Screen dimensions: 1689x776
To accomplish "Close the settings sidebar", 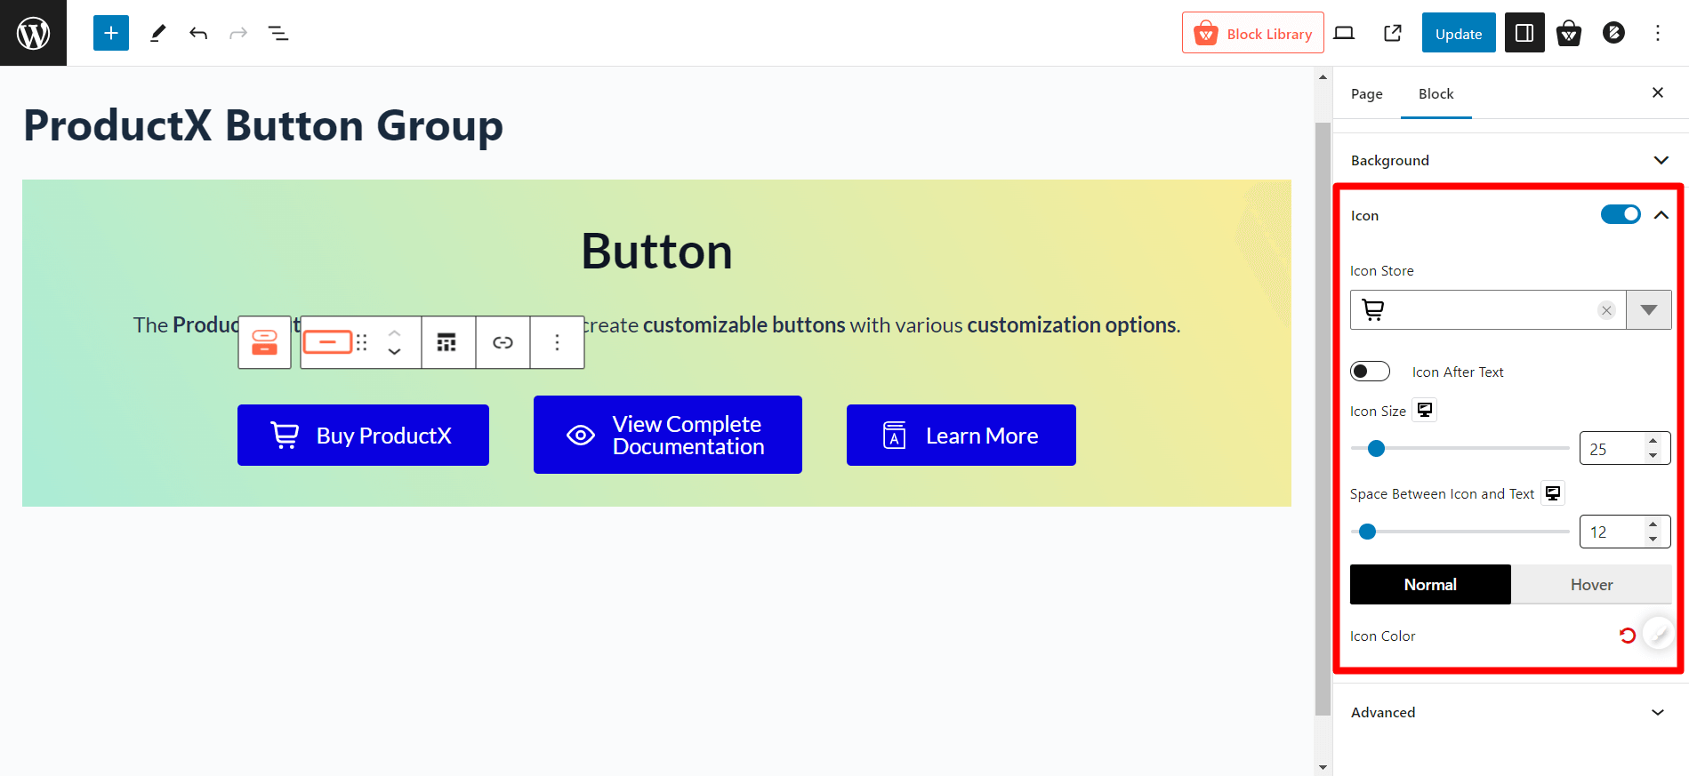I will point(1658,92).
